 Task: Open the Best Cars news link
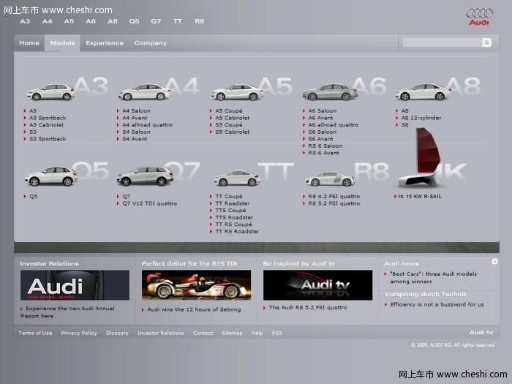pyautogui.click(x=434, y=277)
